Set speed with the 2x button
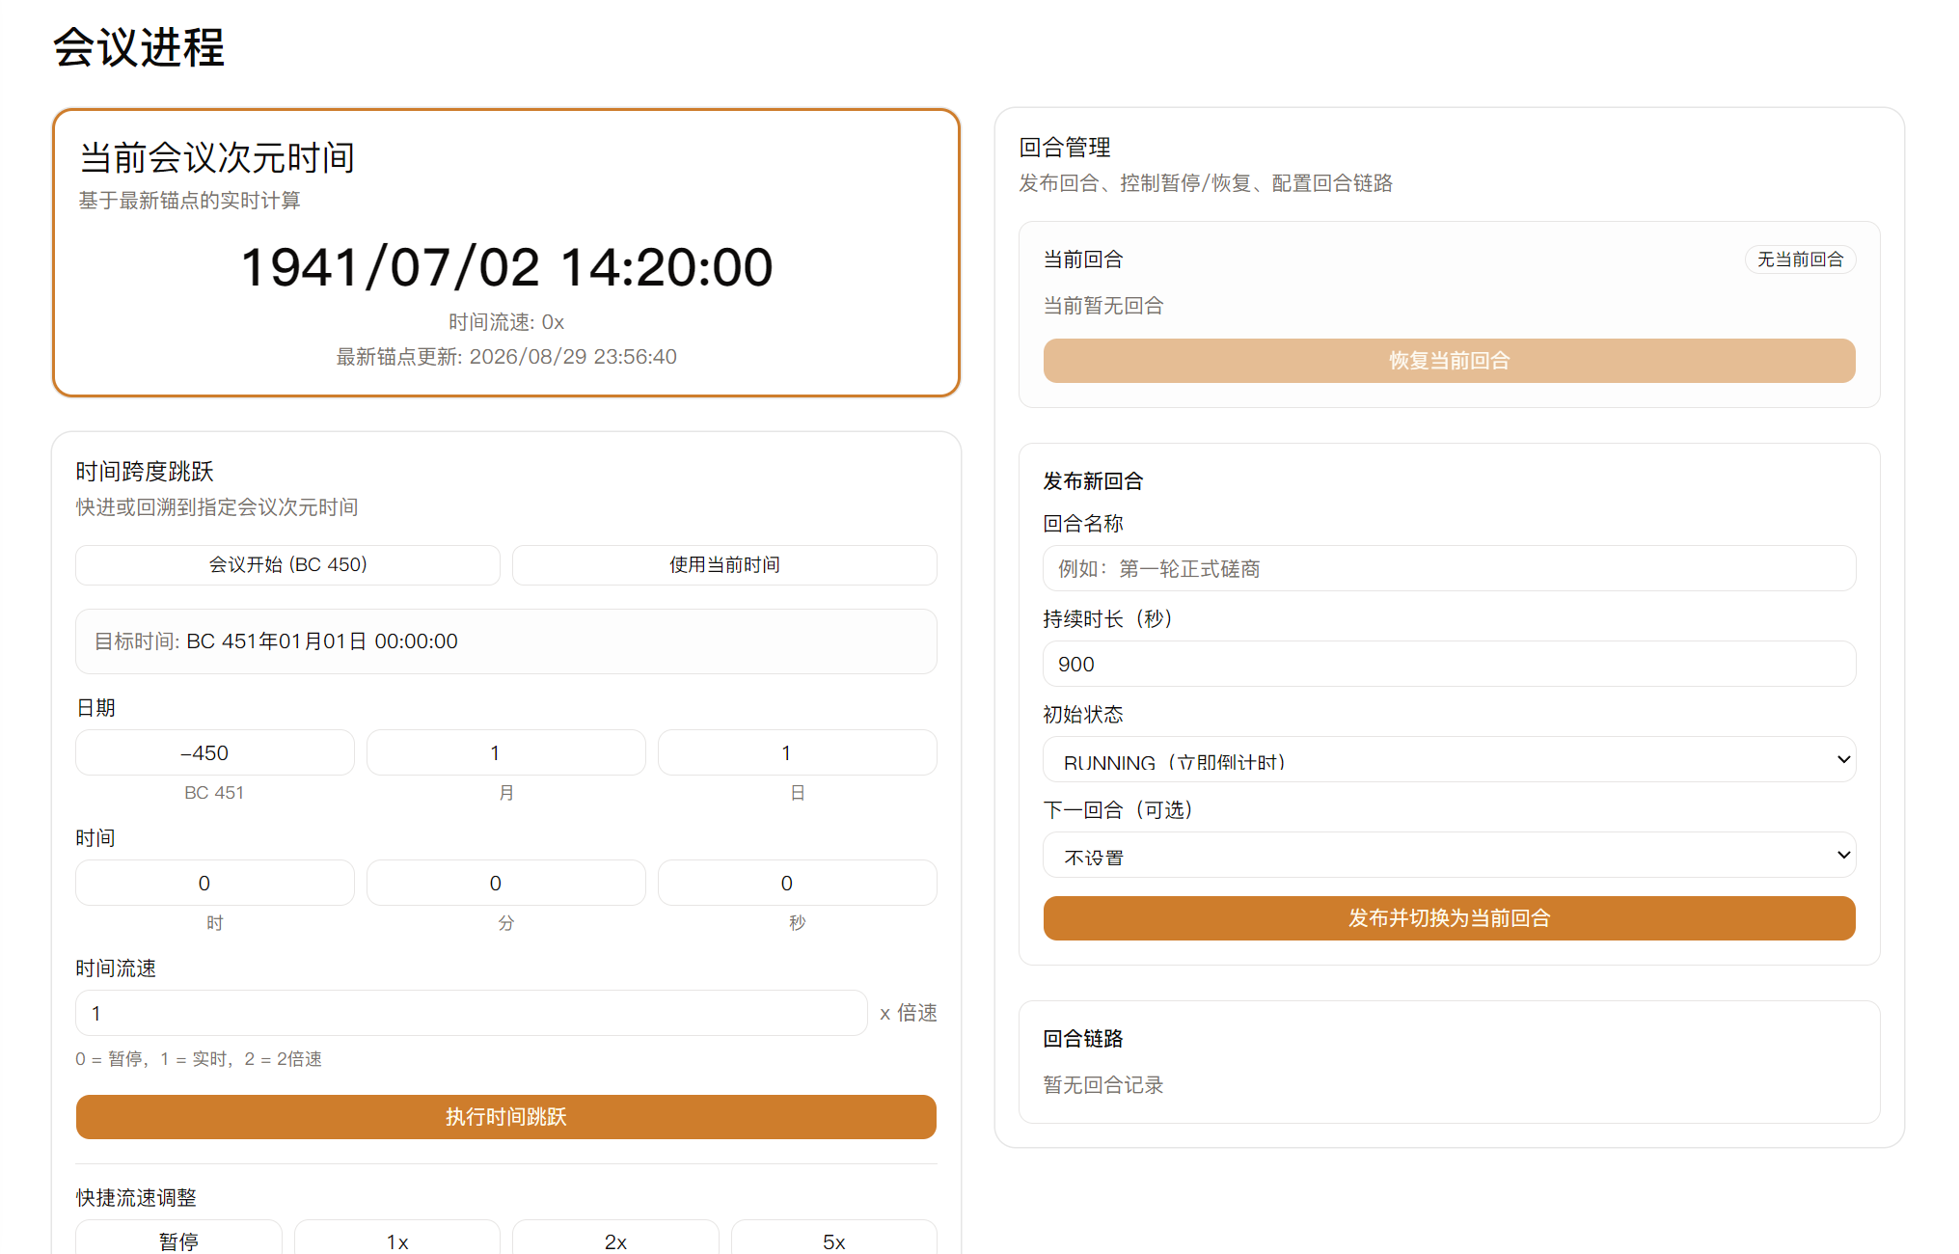1959x1254 pixels. [x=615, y=1239]
